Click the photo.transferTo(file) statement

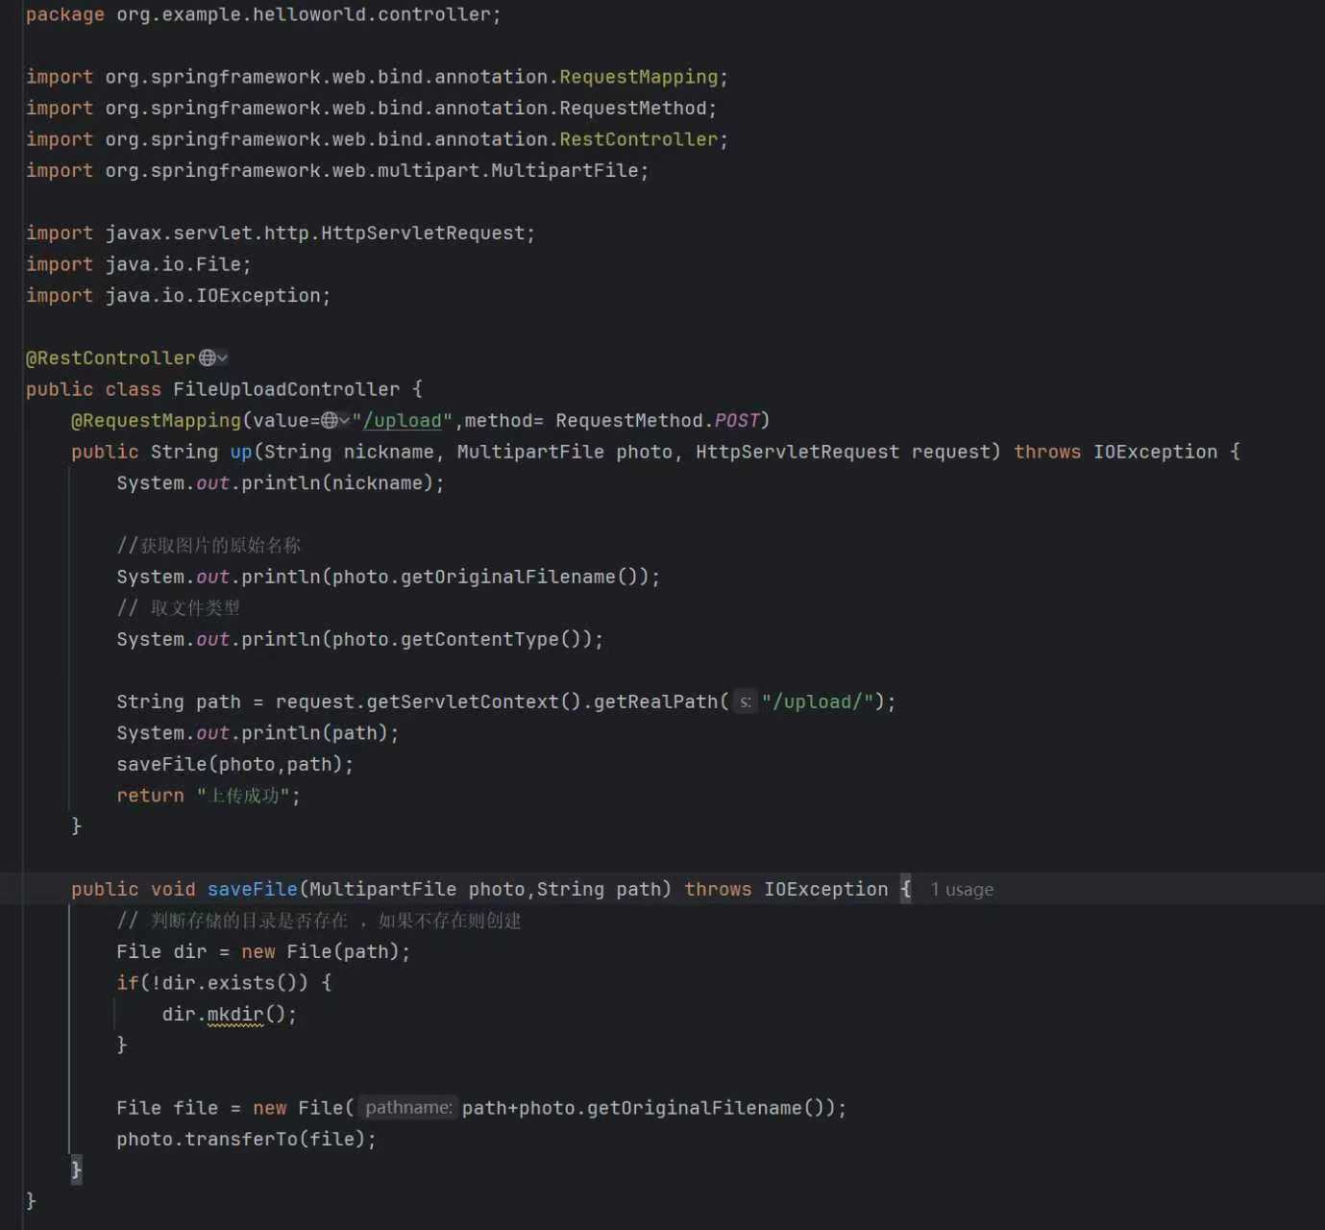(245, 1140)
